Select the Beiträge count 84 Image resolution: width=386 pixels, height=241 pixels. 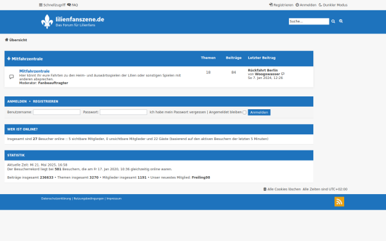pos(234,72)
